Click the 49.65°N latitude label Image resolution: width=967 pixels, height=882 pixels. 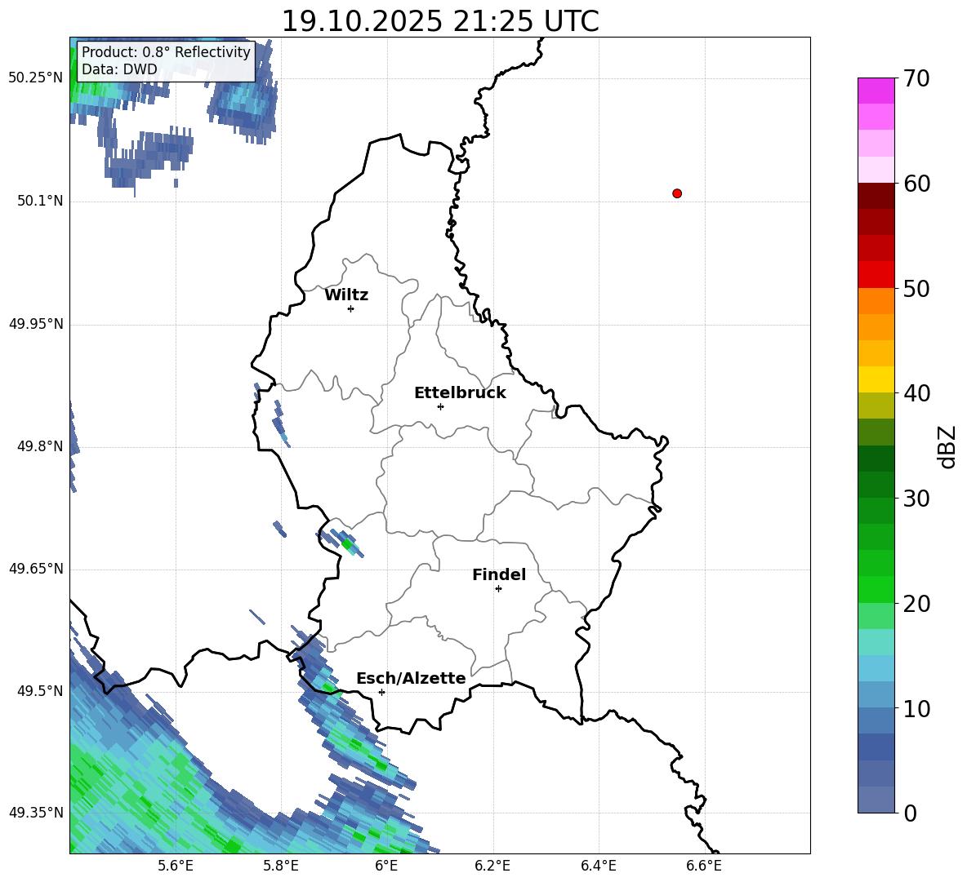point(36,569)
